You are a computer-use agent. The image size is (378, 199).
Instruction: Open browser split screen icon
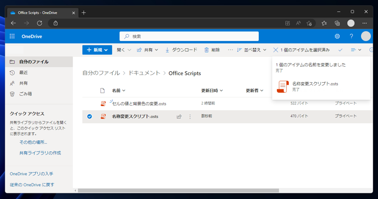(x=287, y=23)
